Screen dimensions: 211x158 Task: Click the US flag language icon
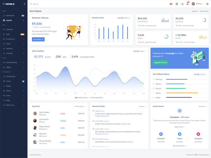pyautogui.click(x=171, y=4)
